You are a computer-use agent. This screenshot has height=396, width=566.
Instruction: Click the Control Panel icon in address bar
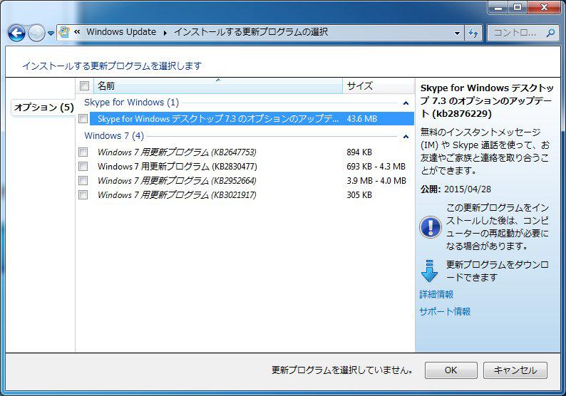[64, 32]
